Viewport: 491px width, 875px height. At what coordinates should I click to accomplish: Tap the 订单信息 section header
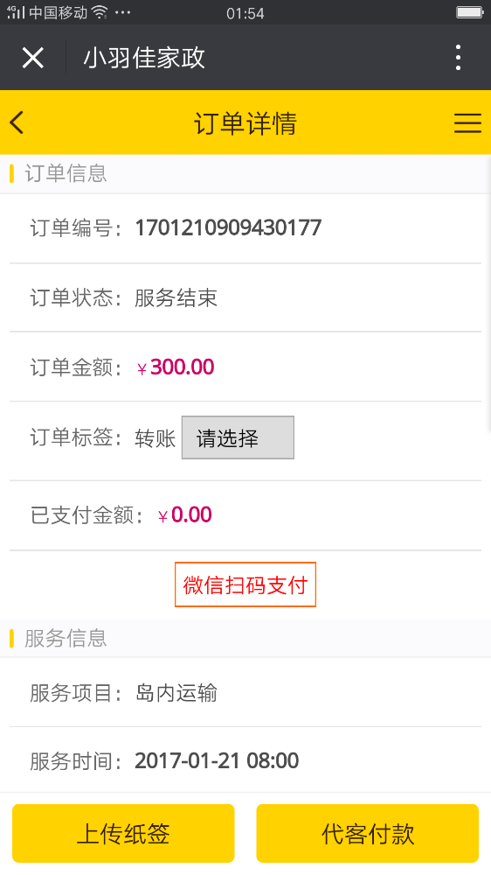point(66,173)
